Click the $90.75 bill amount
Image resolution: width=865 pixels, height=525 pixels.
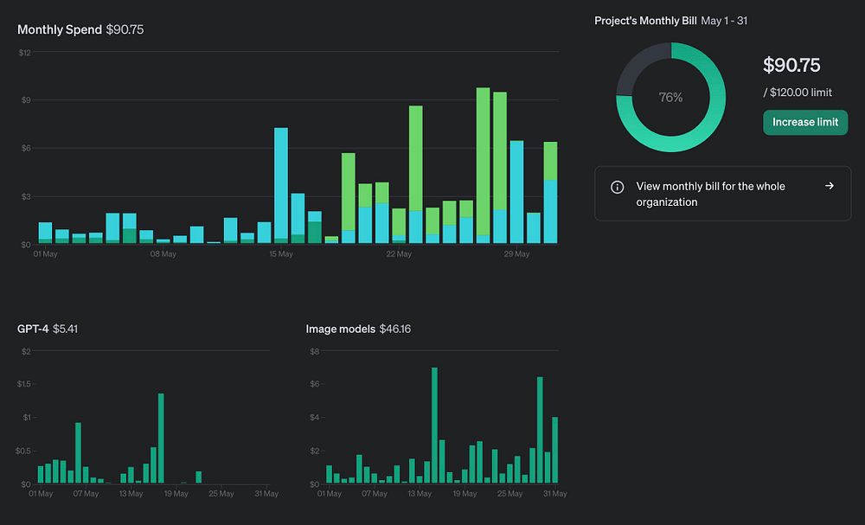(x=791, y=65)
